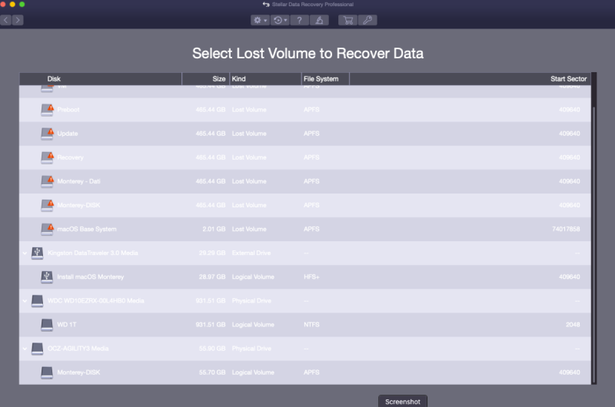Screen dimensions: 615x407
Task: Collapse the WDC WD10EZRX Media row
Action: pos(25,301)
